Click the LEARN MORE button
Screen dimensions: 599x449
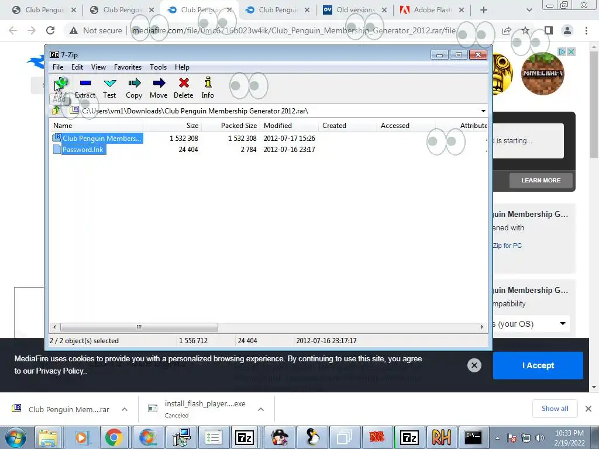pos(541,180)
